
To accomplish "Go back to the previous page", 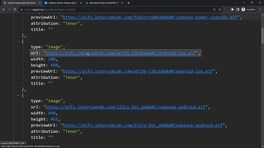I will click(x=4, y=9).
